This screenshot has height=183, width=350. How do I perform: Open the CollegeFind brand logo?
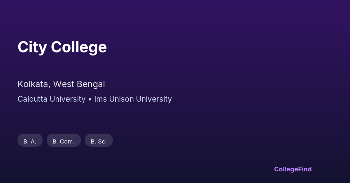click(x=293, y=169)
